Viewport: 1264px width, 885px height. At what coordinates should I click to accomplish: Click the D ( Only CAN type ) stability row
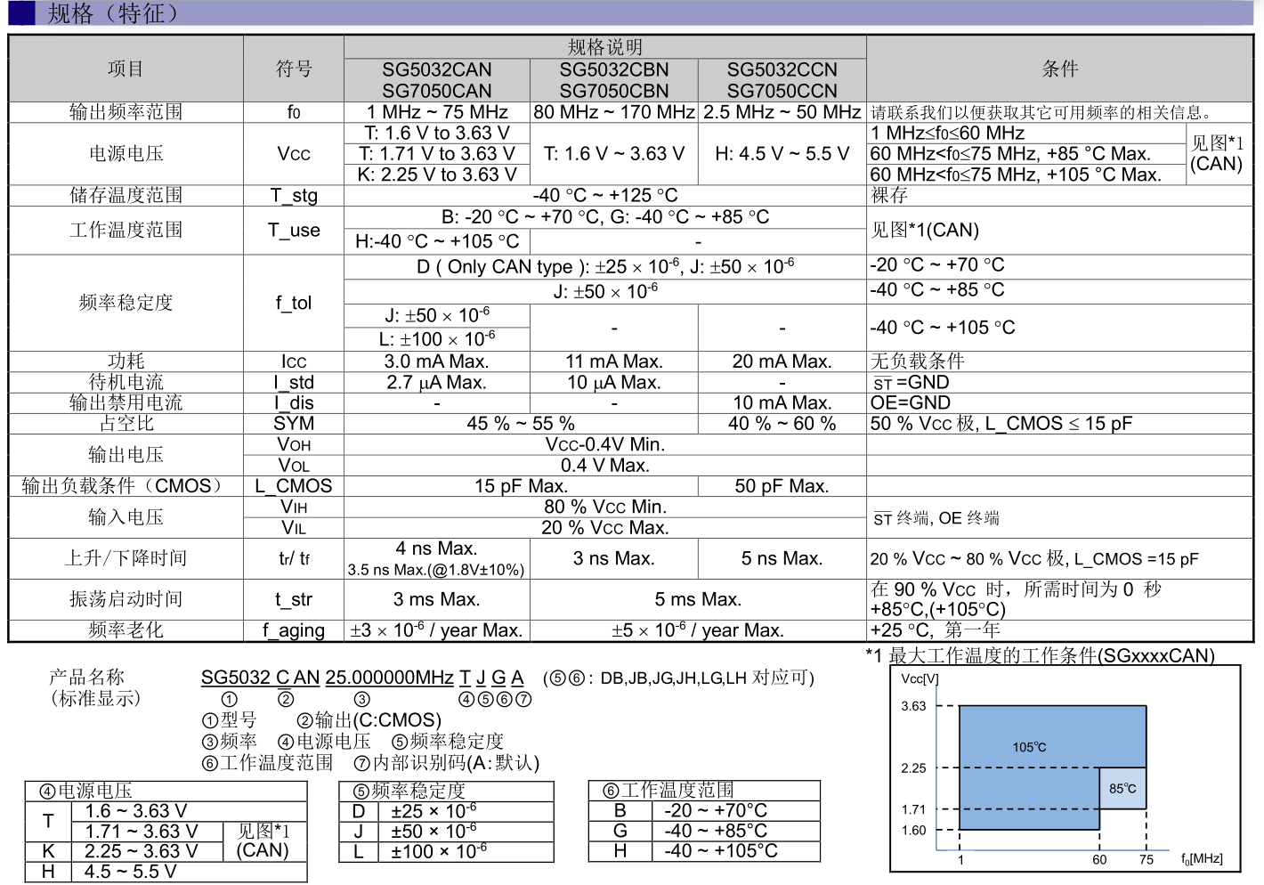coord(605,266)
